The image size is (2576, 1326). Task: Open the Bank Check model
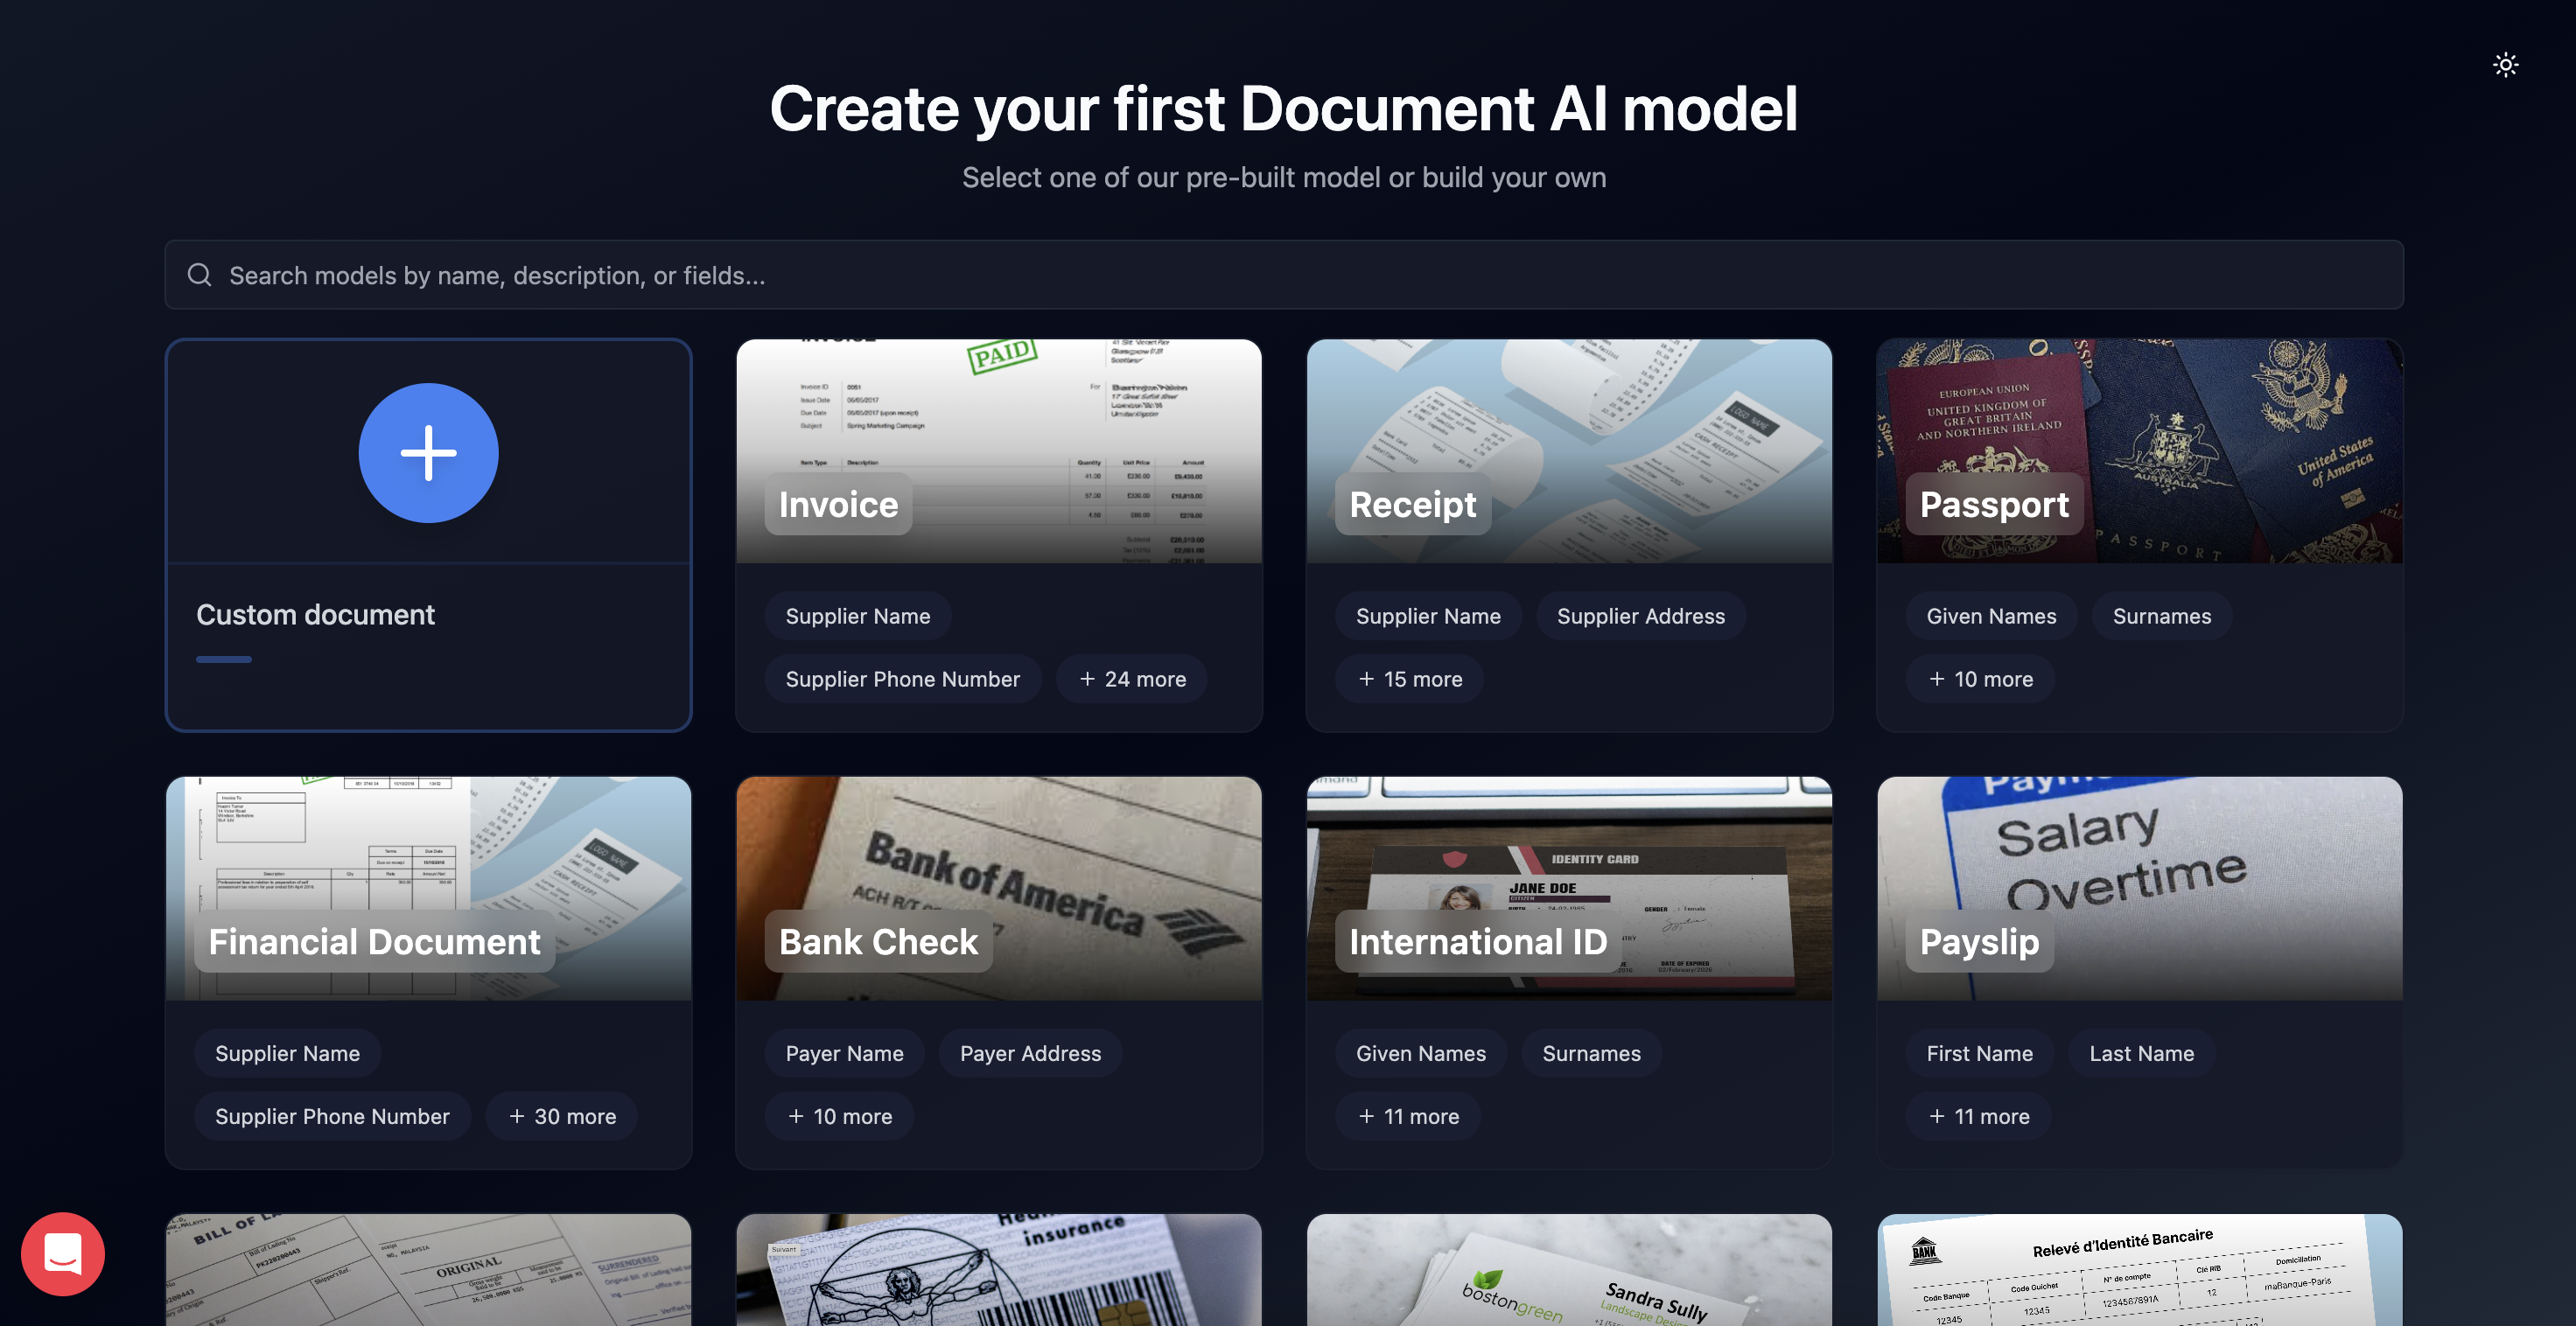coord(998,880)
